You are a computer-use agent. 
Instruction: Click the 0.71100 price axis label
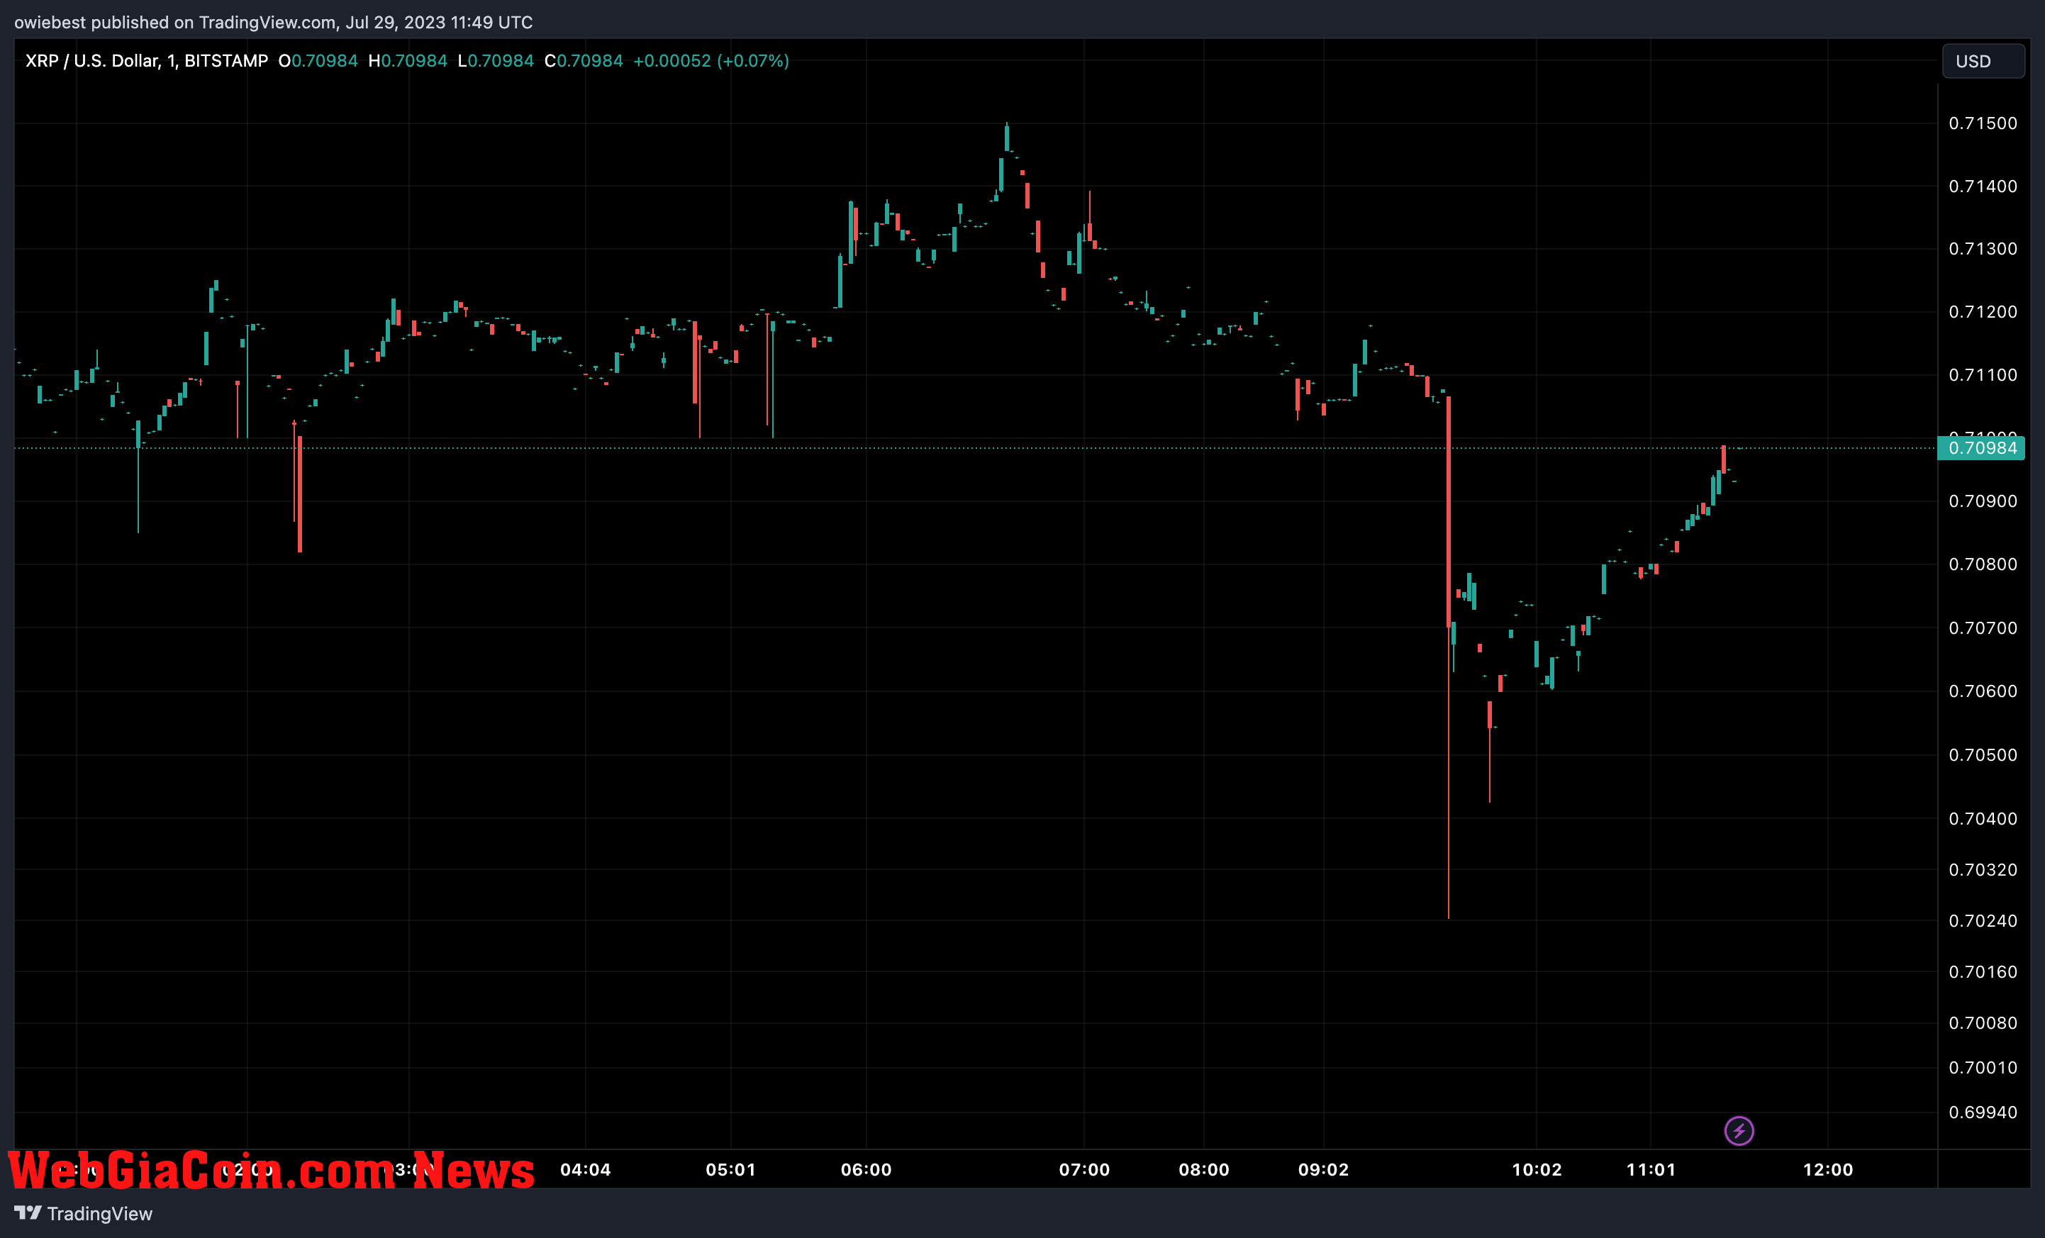1983,375
